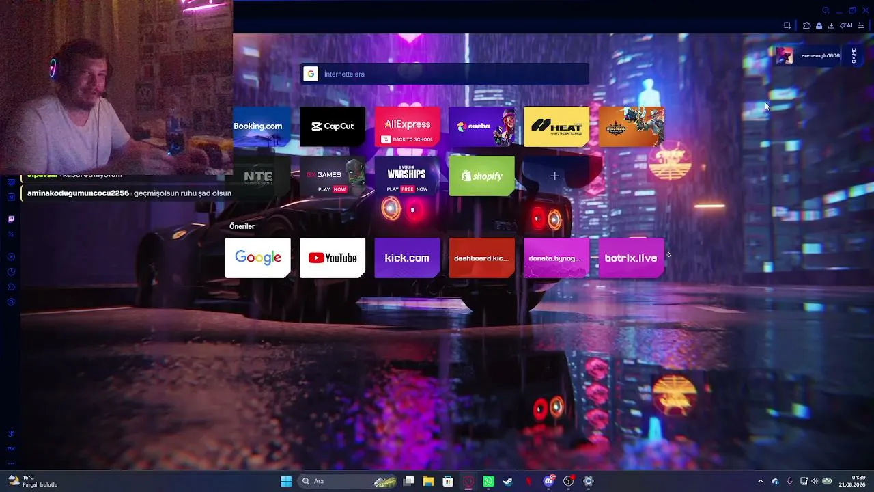Open the NTE speed dial tile
Image resolution: width=874 pixels, height=492 pixels.
(x=258, y=176)
